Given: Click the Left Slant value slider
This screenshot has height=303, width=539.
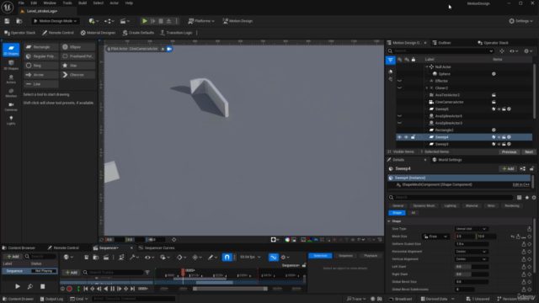Looking at the screenshot, I should (472, 267).
